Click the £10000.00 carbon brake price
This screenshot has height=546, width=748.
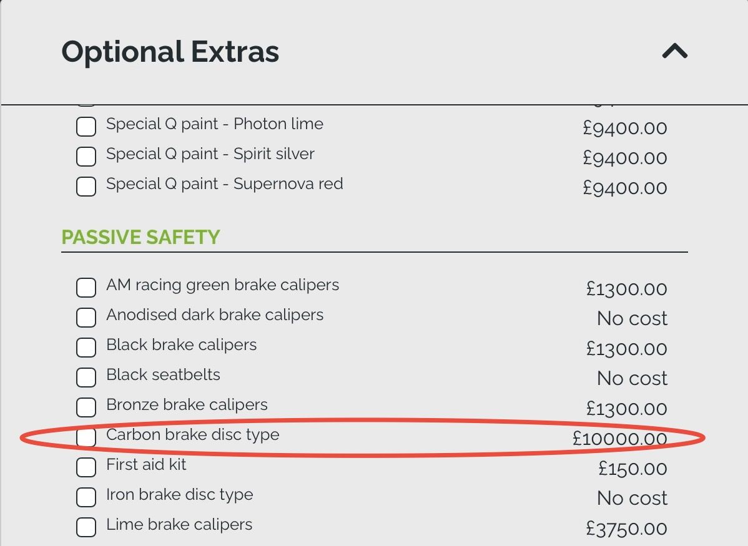[x=619, y=439]
